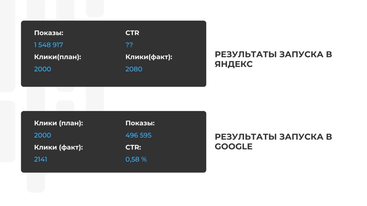Select the Google impressions value 496 595
367x206 pixels.
[x=138, y=135]
